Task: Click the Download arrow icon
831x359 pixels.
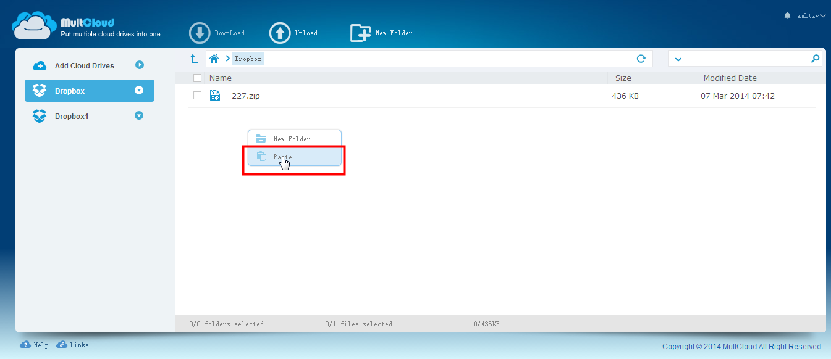Action: click(x=200, y=33)
